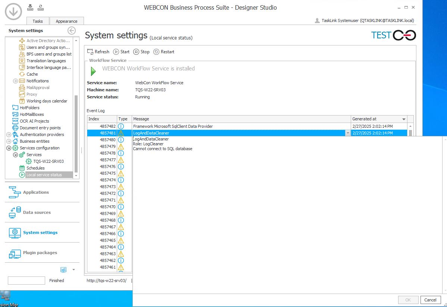
Task: Click the disabled OK button
Action: [408, 300]
